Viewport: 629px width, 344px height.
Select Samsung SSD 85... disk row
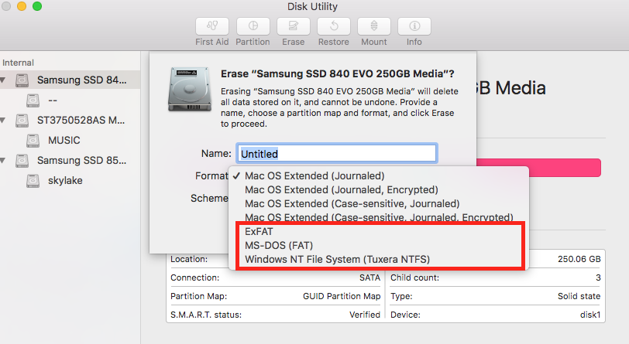(x=70, y=160)
